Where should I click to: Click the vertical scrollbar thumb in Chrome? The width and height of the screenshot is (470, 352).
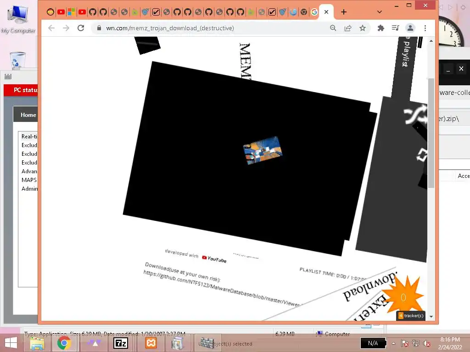click(431, 133)
